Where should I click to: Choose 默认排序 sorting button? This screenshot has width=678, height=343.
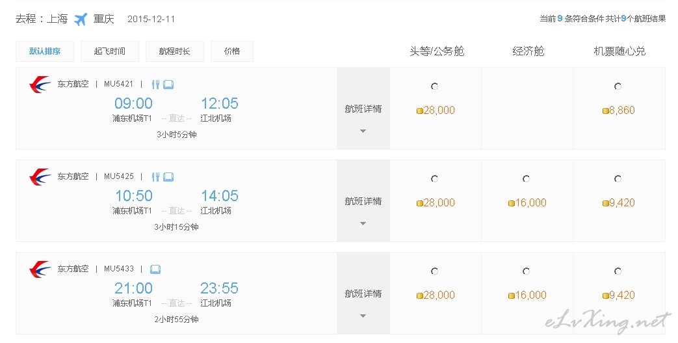click(45, 51)
